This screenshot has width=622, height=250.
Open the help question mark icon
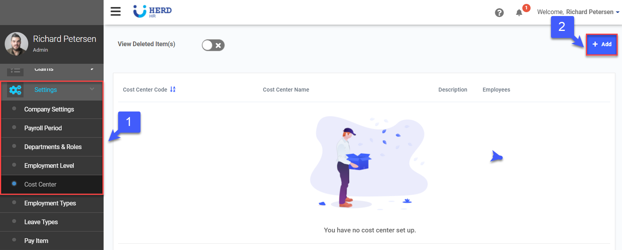pyautogui.click(x=499, y=13)
